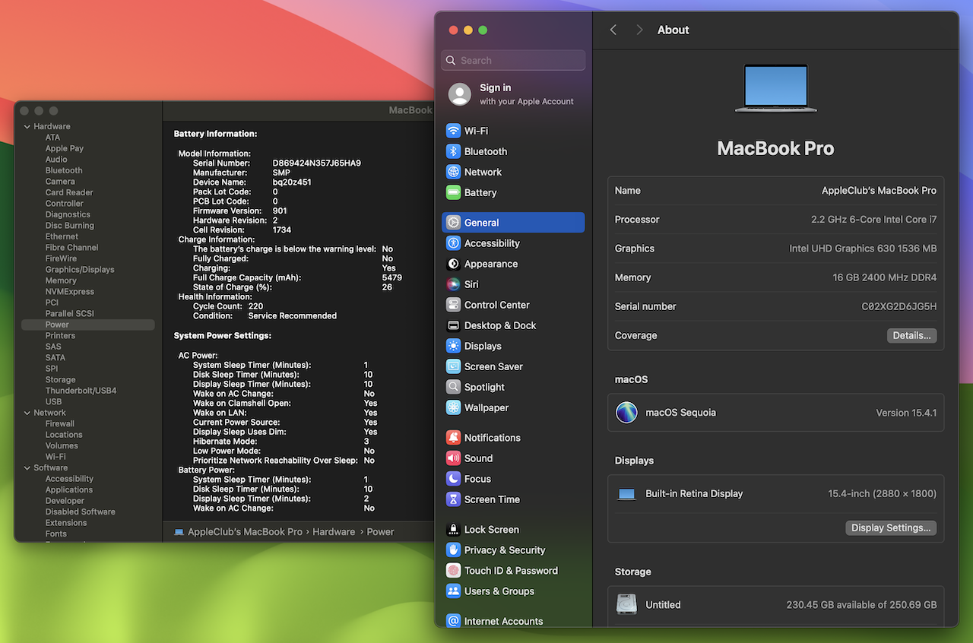Click Version 15.4.1 text
The height and width of the screenshot is (643, 973).
coord(906,413)
